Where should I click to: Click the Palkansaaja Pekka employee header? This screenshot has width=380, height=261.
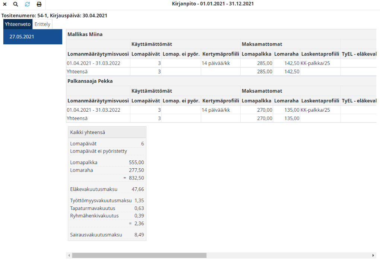pos(90,81)
